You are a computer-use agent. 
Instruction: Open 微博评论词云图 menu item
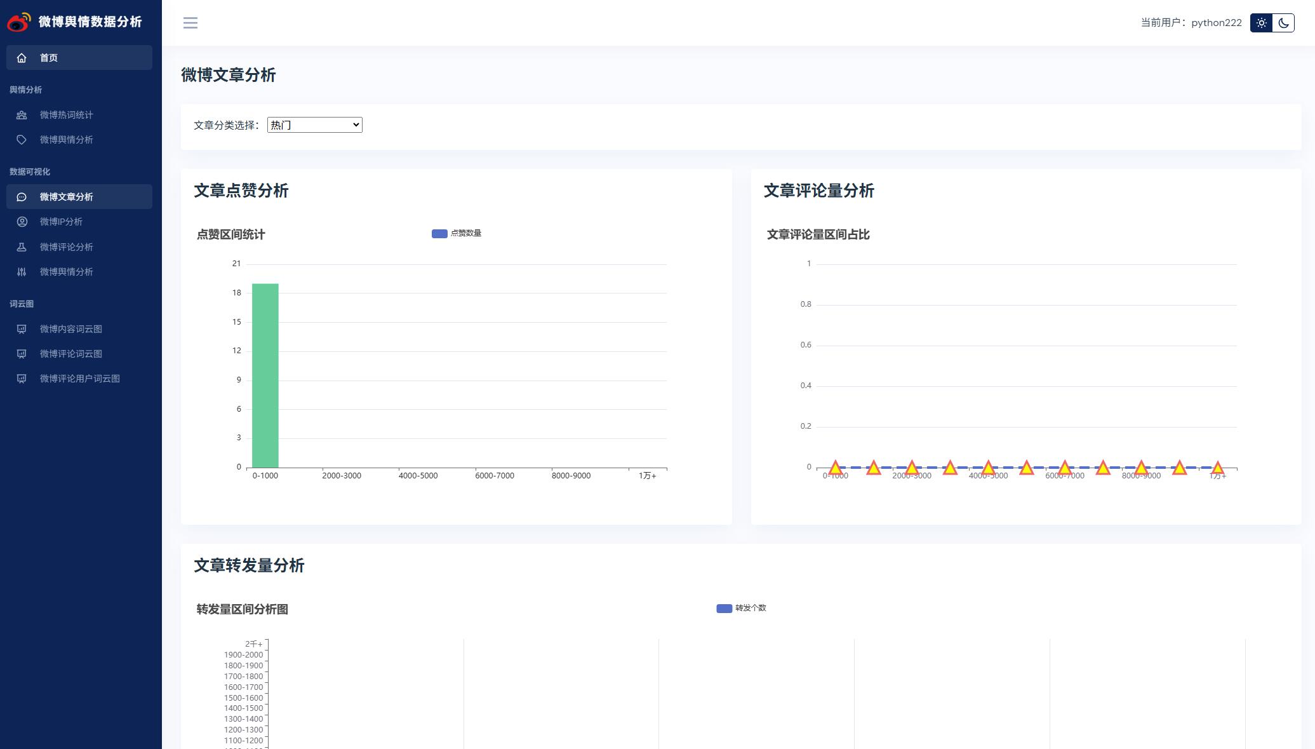tap(70, 354)
